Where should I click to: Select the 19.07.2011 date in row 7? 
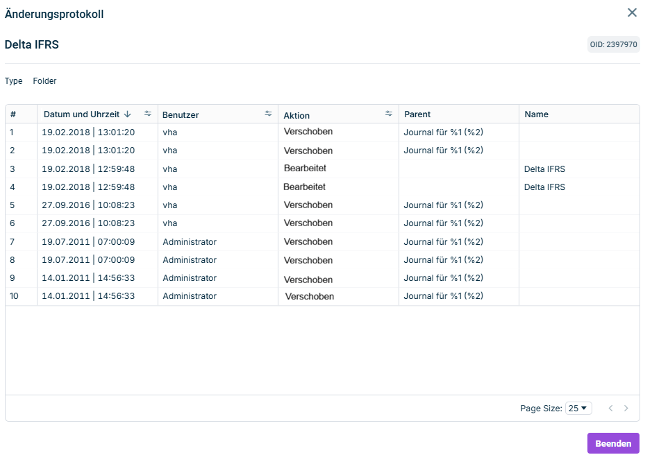click(66, 242)
